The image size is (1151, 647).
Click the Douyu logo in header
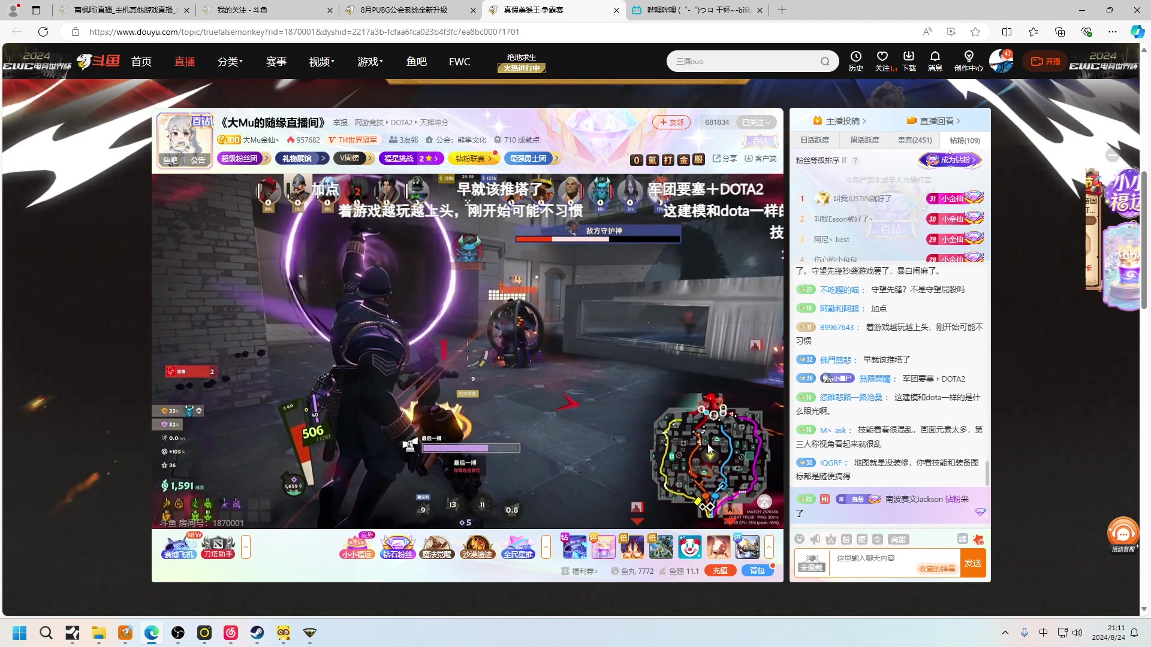(x=98, y=61)
